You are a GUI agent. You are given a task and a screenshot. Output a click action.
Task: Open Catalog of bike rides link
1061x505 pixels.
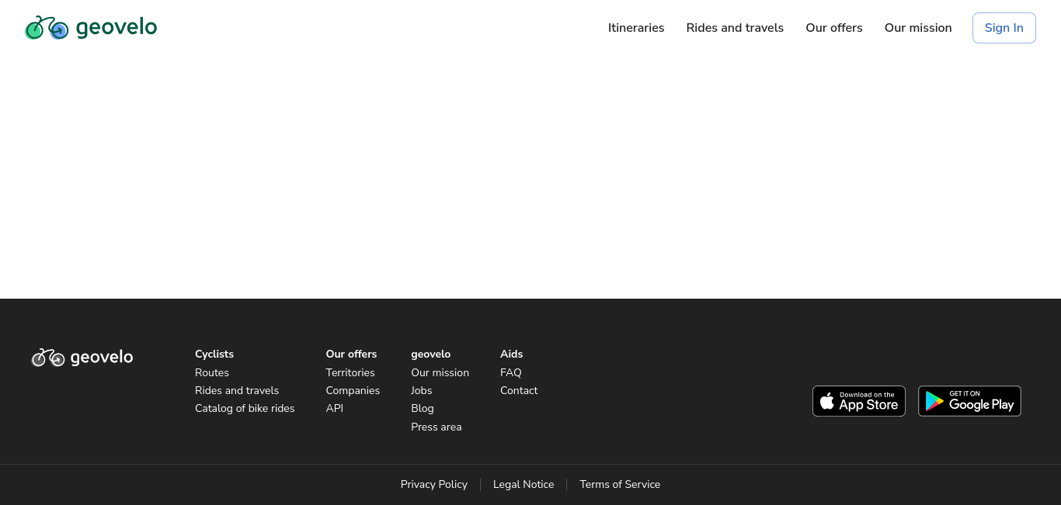tap(245, 408)
